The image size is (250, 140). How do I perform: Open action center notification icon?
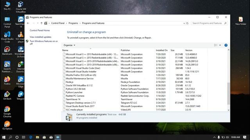tap(245, 137)
